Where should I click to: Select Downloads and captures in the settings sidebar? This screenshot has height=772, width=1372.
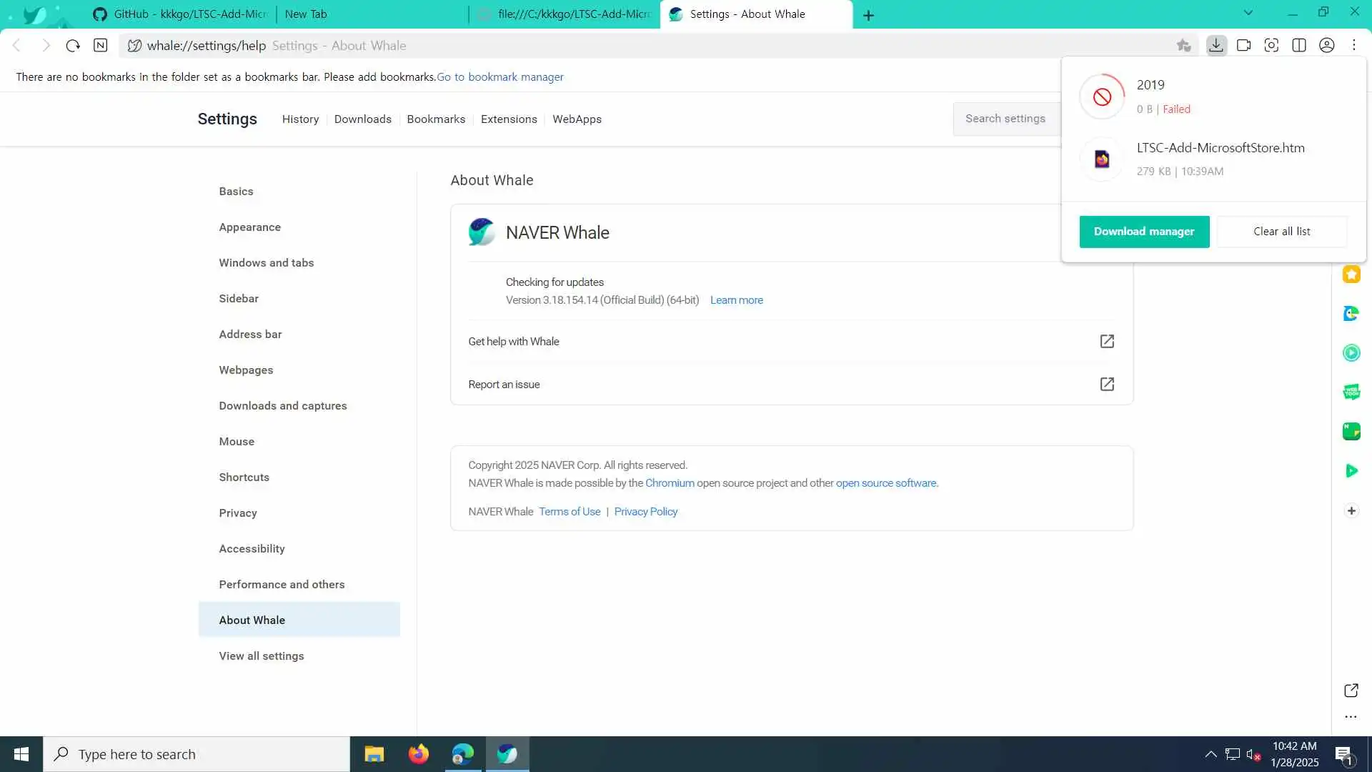(x=283, y=405)
